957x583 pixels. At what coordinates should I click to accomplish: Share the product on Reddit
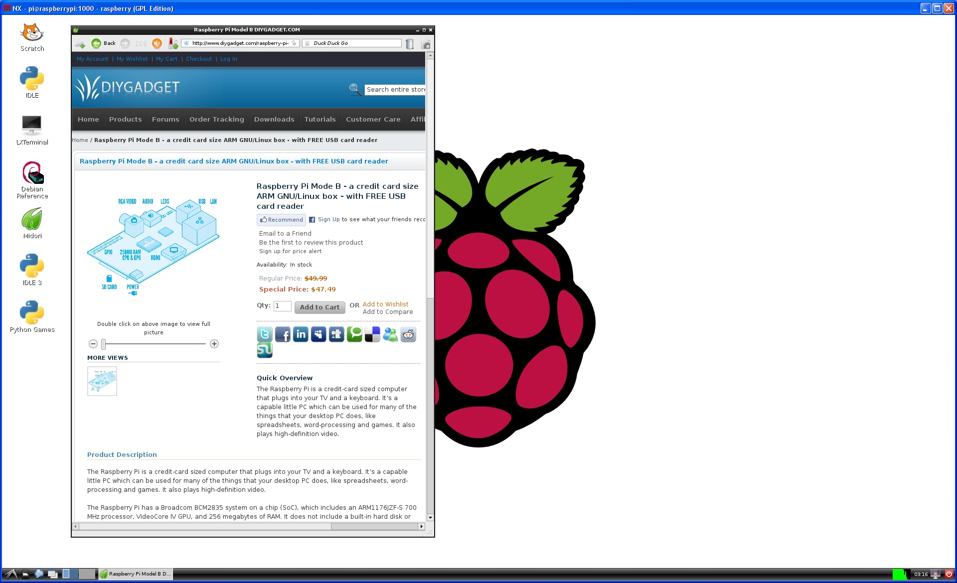408,334
